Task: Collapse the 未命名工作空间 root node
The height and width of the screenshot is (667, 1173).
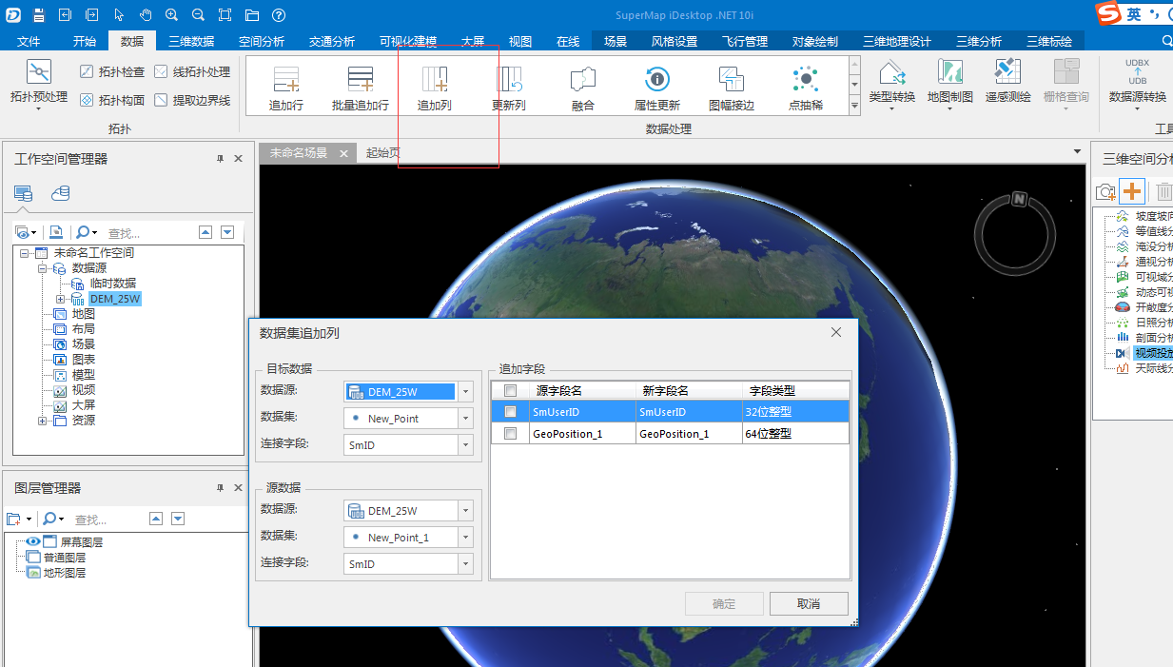Action: [25, 253]
